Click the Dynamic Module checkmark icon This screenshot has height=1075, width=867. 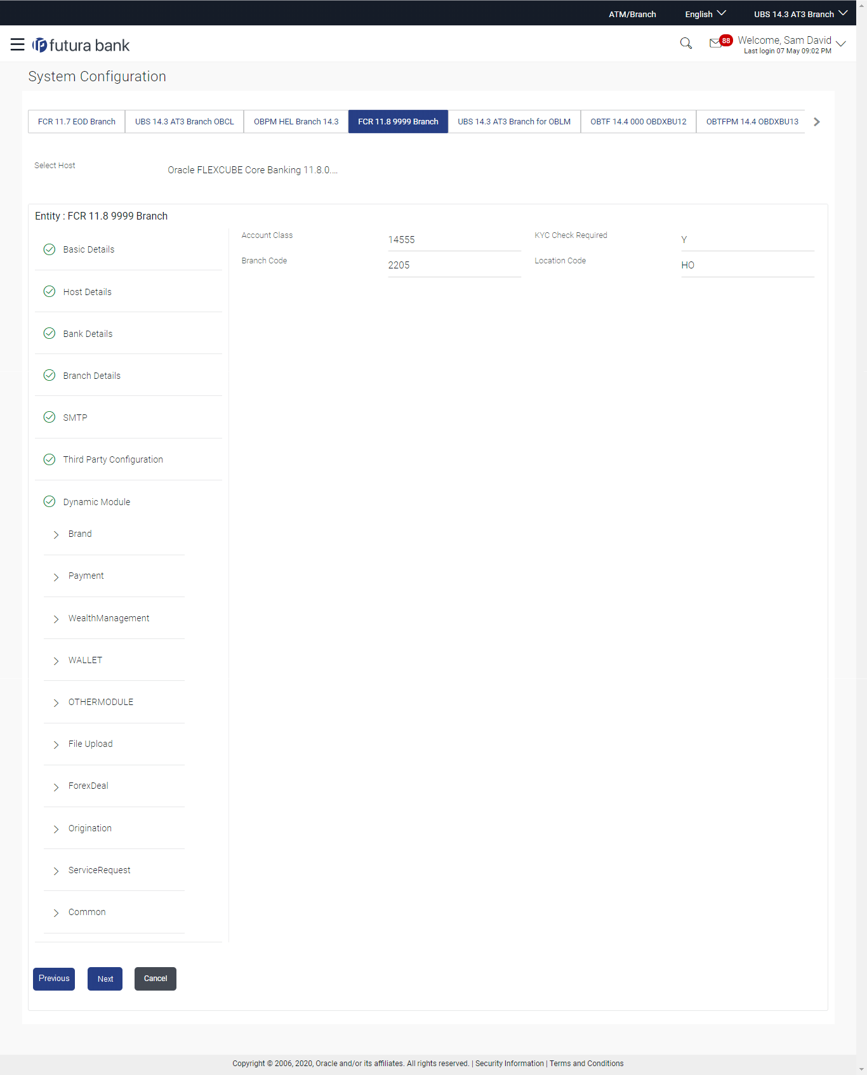pyautogui.click(x=50, y=501)
